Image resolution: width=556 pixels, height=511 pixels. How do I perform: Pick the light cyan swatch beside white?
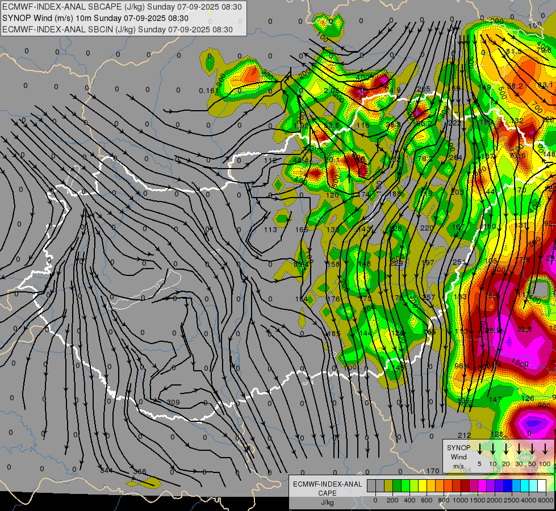click(x=533, y=485)
